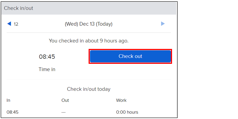Go to next day with right arrow
238x119 pixels.
click(x=163, y=24)
